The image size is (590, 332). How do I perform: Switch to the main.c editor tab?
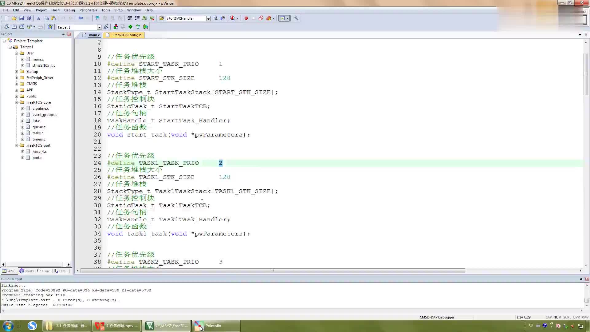(92, 35)
